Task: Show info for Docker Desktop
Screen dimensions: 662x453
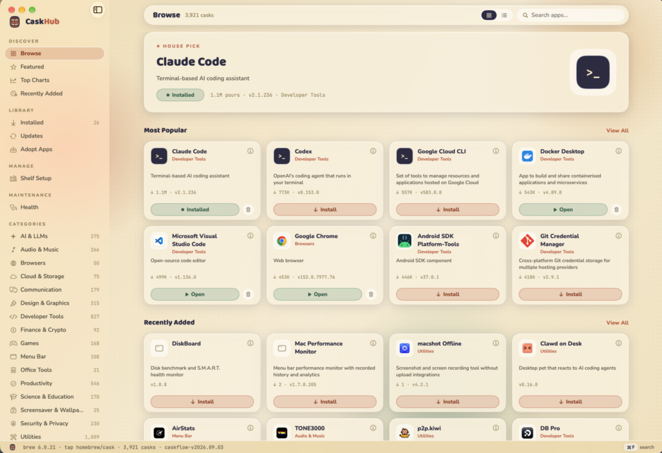Action: pyautogui.click(x=619, y=151)
